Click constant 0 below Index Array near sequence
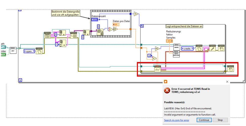Image resolution: width=246 pixels, height=126 pixels. coord(83,37)
